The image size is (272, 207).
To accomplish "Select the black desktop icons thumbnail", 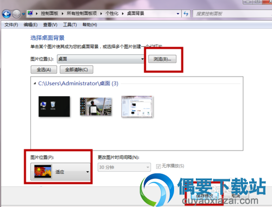I will pos(54,106).
